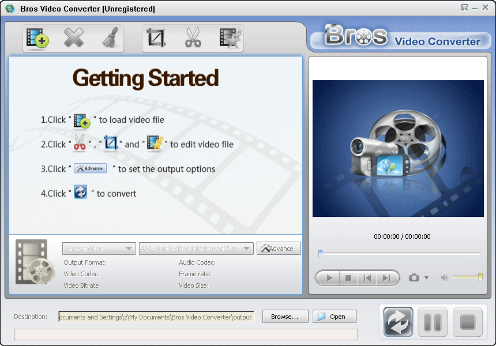The height and width of the screenshot is (346, 496).
Task: Click Browse... to choose destination folder
Action: click(x=285, y=317)
